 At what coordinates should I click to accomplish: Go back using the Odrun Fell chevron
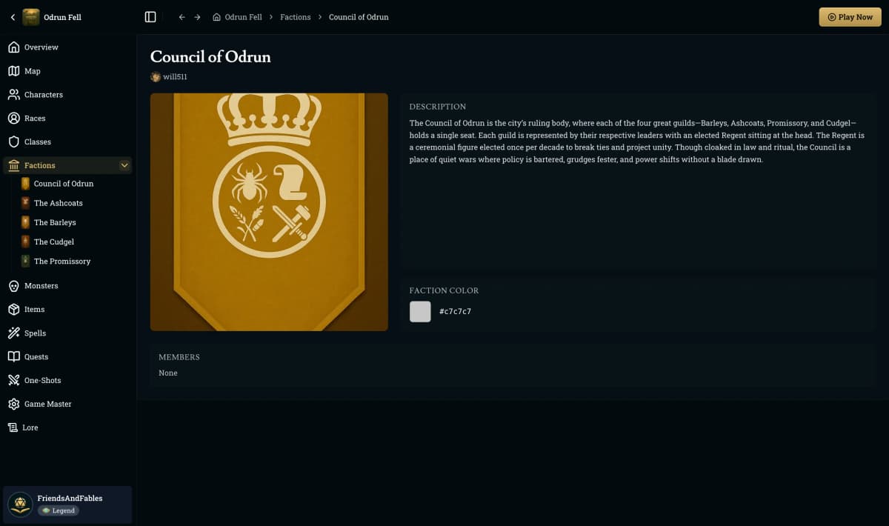13,17
